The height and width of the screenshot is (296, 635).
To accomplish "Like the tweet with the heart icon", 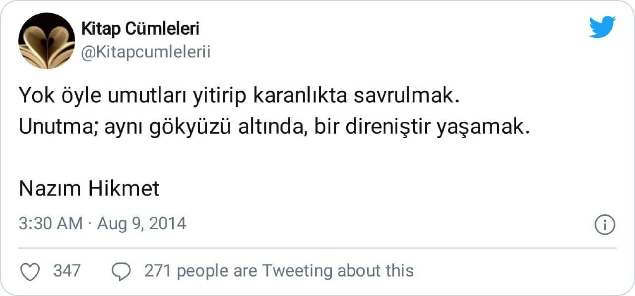I will 31,271.
